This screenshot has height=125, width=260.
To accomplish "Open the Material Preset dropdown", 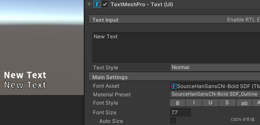I will [215, 94].
